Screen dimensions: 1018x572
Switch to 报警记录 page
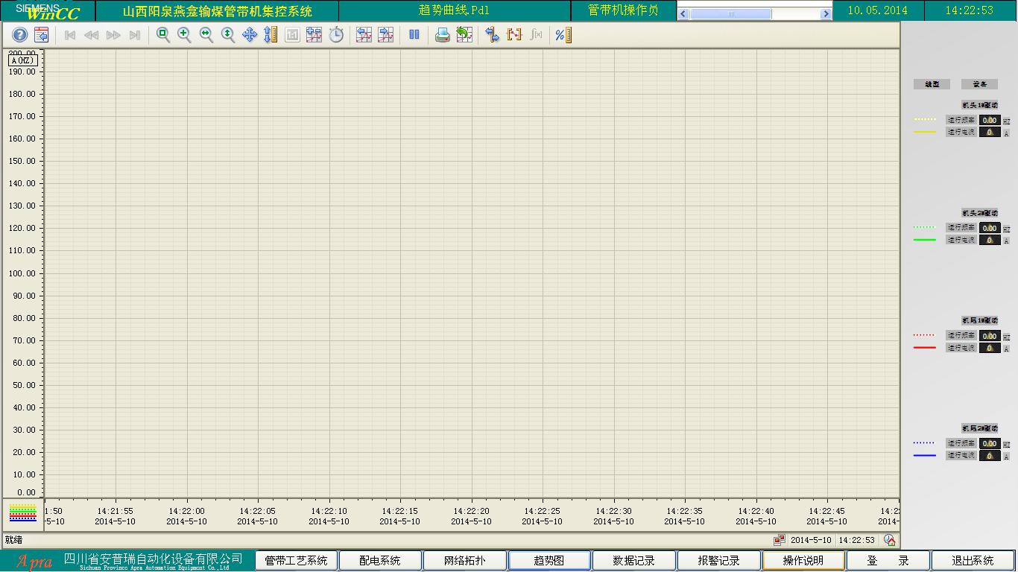718,560
